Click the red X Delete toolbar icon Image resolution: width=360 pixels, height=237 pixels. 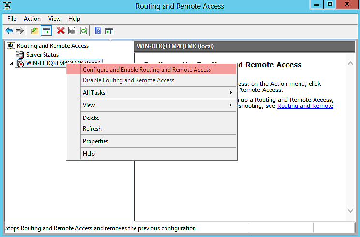(60, 30)
